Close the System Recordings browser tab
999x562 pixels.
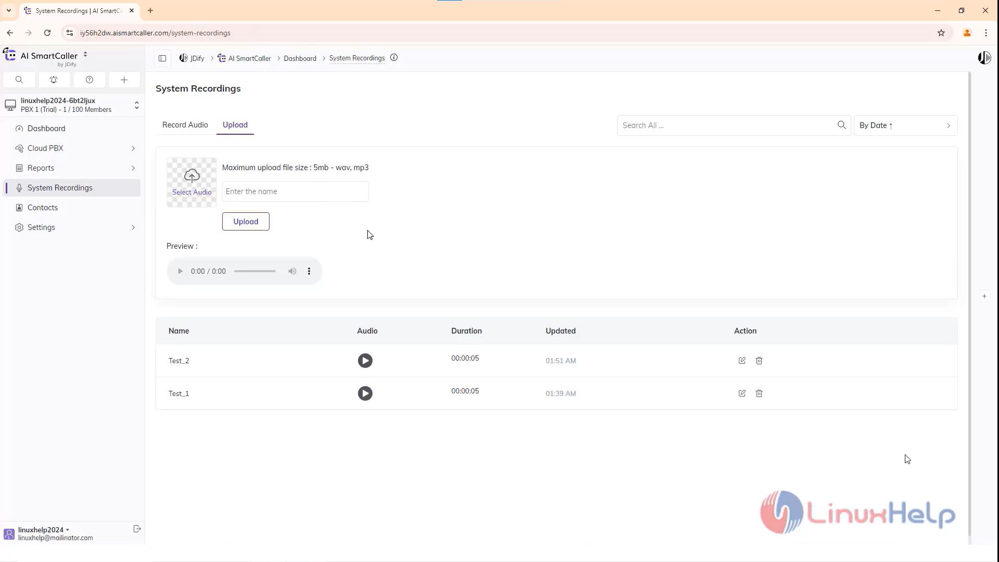[132, 10]
